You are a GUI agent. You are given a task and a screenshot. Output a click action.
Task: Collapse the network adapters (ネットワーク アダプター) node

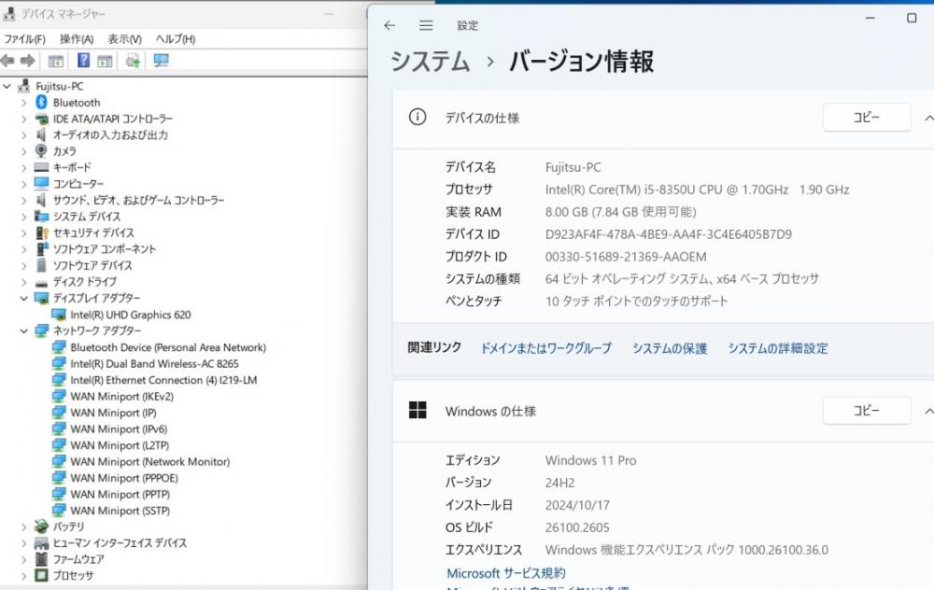coord(24,331)
